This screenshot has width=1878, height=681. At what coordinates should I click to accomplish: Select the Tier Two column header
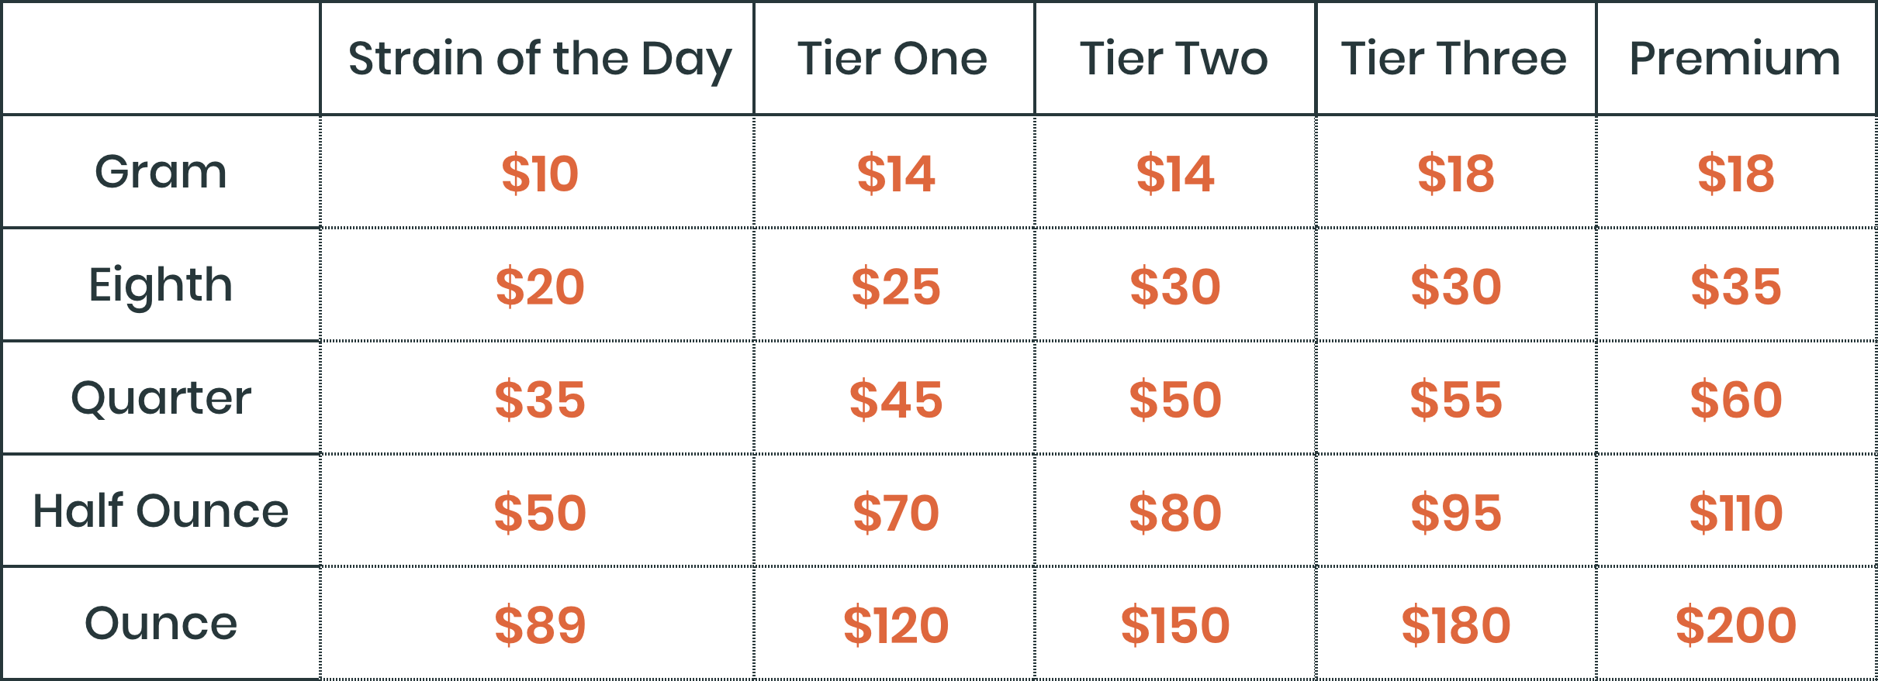pyautogui.click(x=1174, y=58)
